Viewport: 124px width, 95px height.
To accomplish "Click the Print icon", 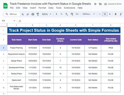I will pyautogui.click(x=33, y=14).
